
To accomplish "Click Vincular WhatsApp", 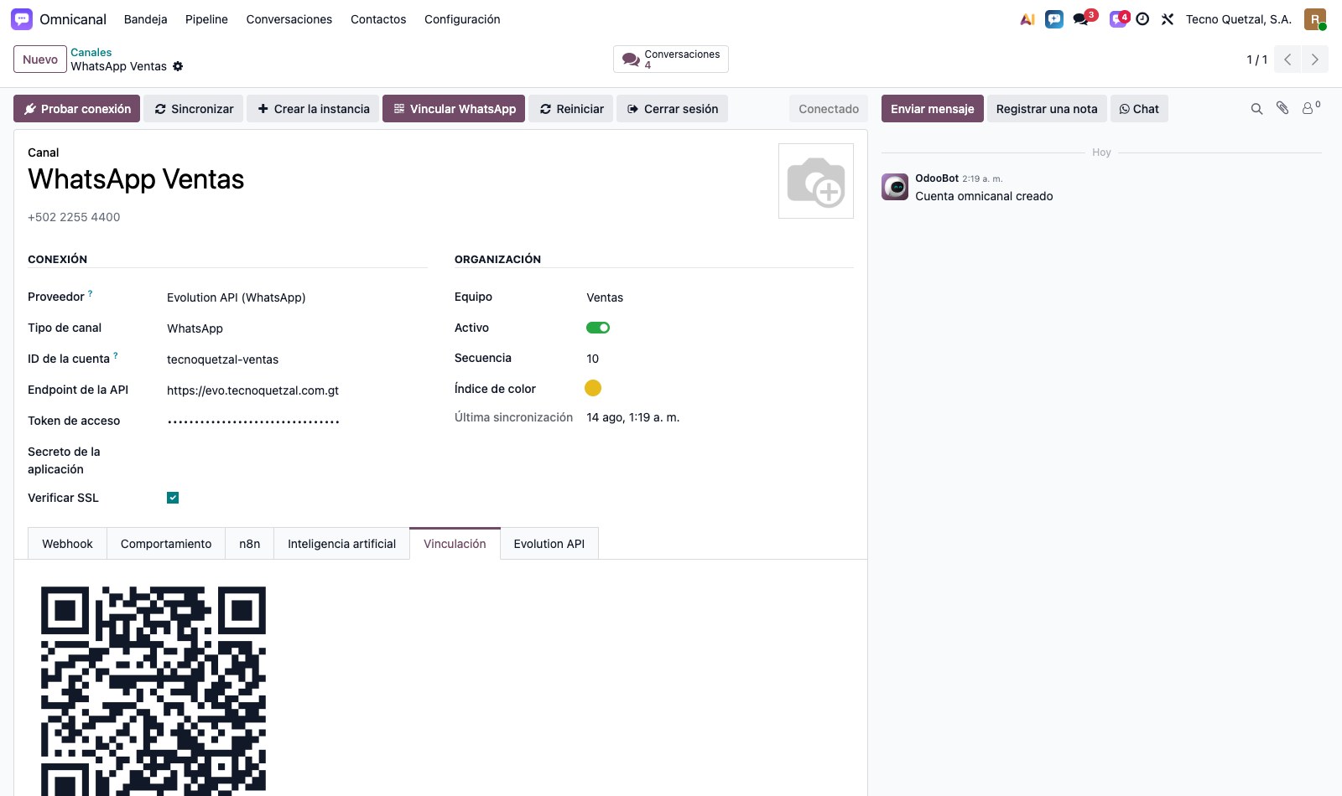I will tap(454, 109).
